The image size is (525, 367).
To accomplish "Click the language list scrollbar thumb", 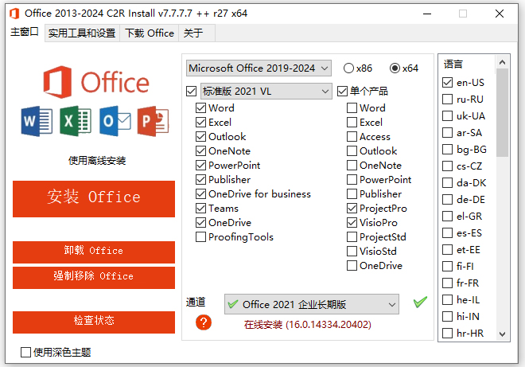I will 502,112.
